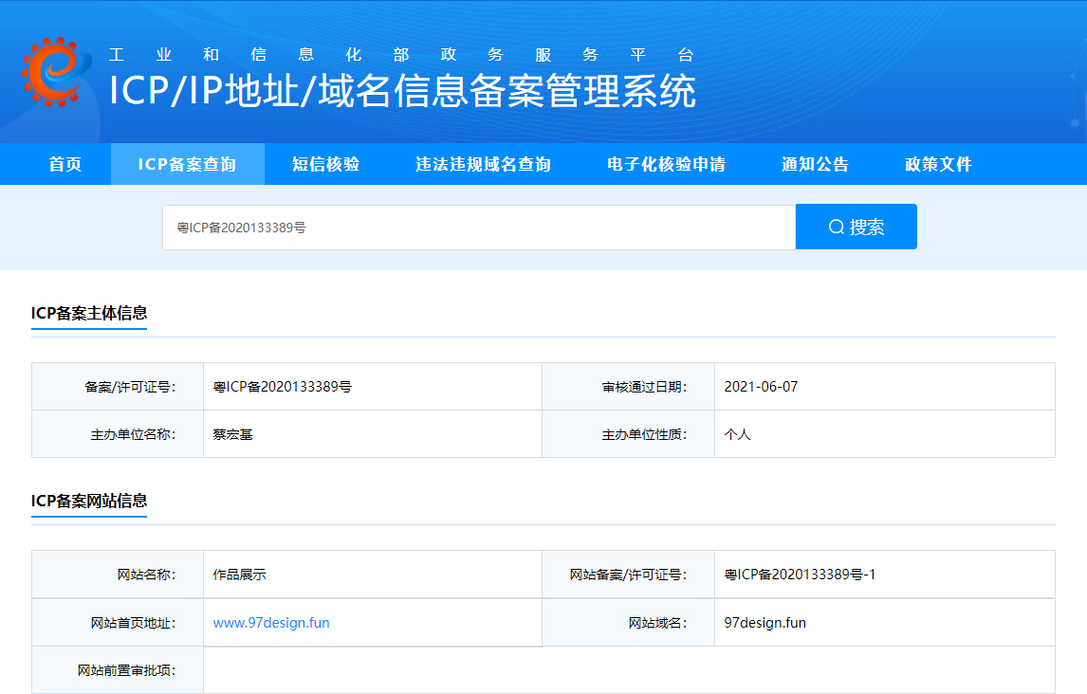Select the 粤ICP备2020133389号 license number cell
The width and height of the screenshot is (1087, 694).
click(x=372, y=387)
